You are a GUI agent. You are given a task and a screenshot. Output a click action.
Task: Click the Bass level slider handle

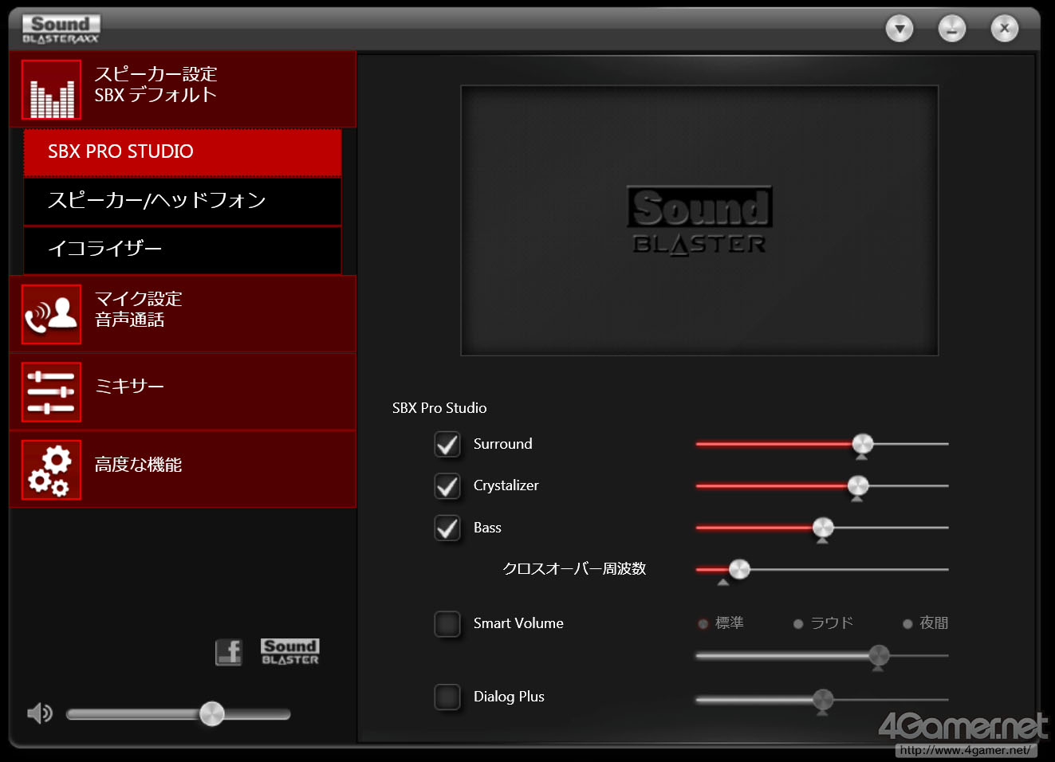point(823,528)
